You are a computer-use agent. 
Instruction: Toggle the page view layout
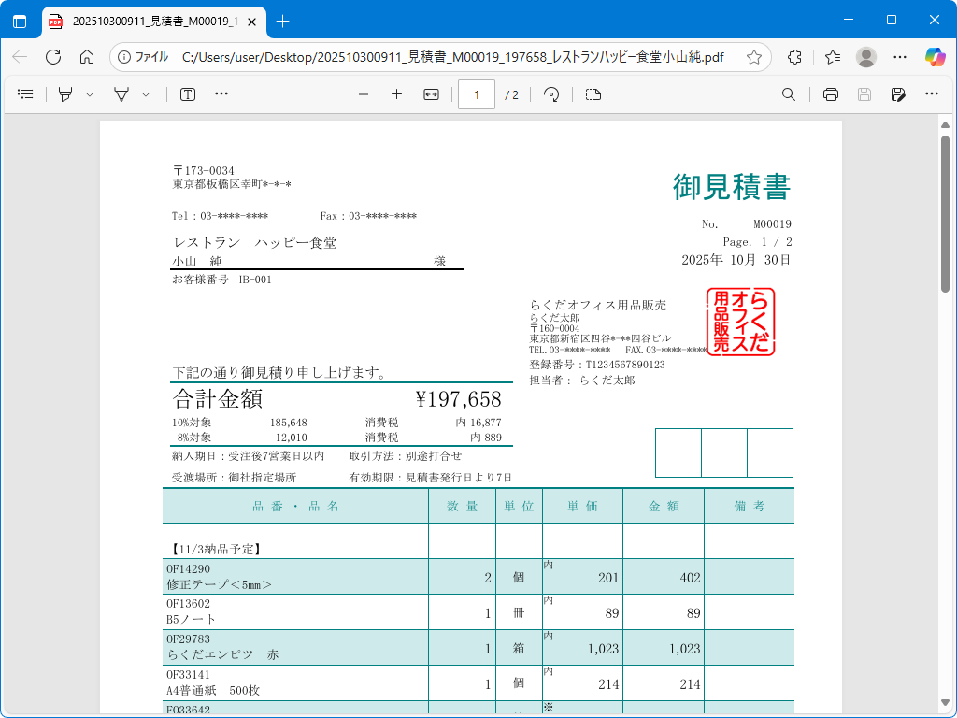(593, 94)
